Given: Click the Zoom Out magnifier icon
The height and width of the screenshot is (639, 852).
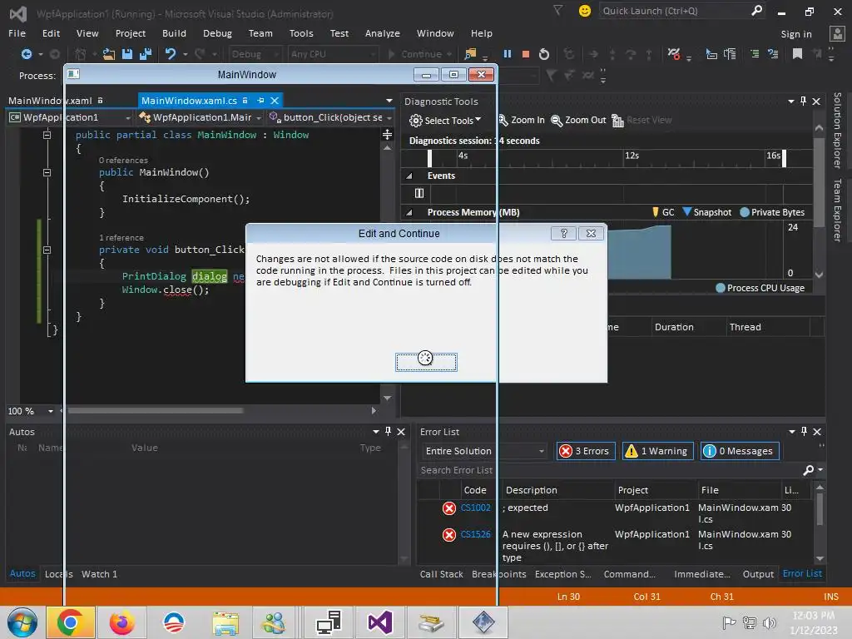Looking at the screenshot, I should [557, 120].
